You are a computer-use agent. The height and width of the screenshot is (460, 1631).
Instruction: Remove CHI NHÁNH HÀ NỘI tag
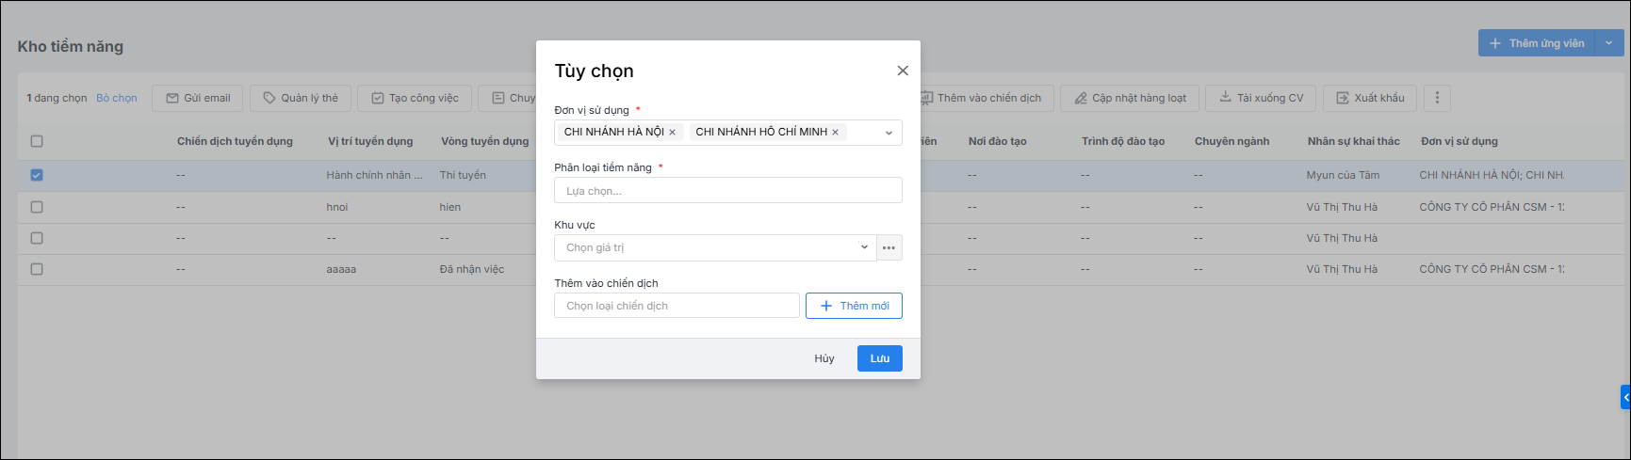[672, 133]
